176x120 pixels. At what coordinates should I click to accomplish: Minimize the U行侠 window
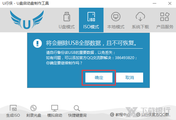coord(154,3)
